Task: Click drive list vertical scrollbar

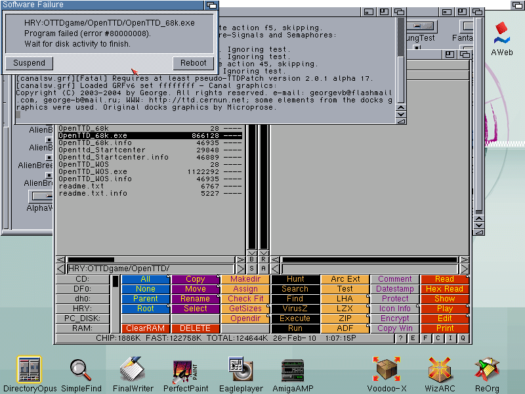Action: point(115,304)
